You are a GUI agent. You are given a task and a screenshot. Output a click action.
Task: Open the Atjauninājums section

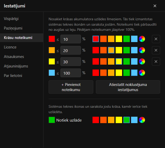coord(22,66)
